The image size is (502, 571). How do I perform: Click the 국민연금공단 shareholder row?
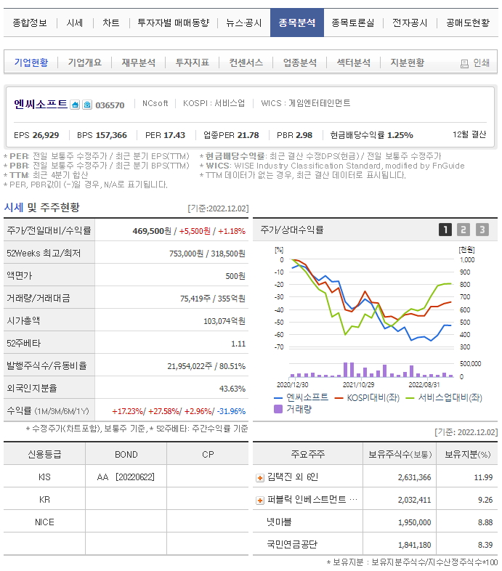click(375, 545)
